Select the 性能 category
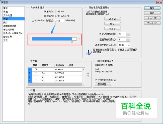This screenshot has width=163, height=124. tap(14, 19)
